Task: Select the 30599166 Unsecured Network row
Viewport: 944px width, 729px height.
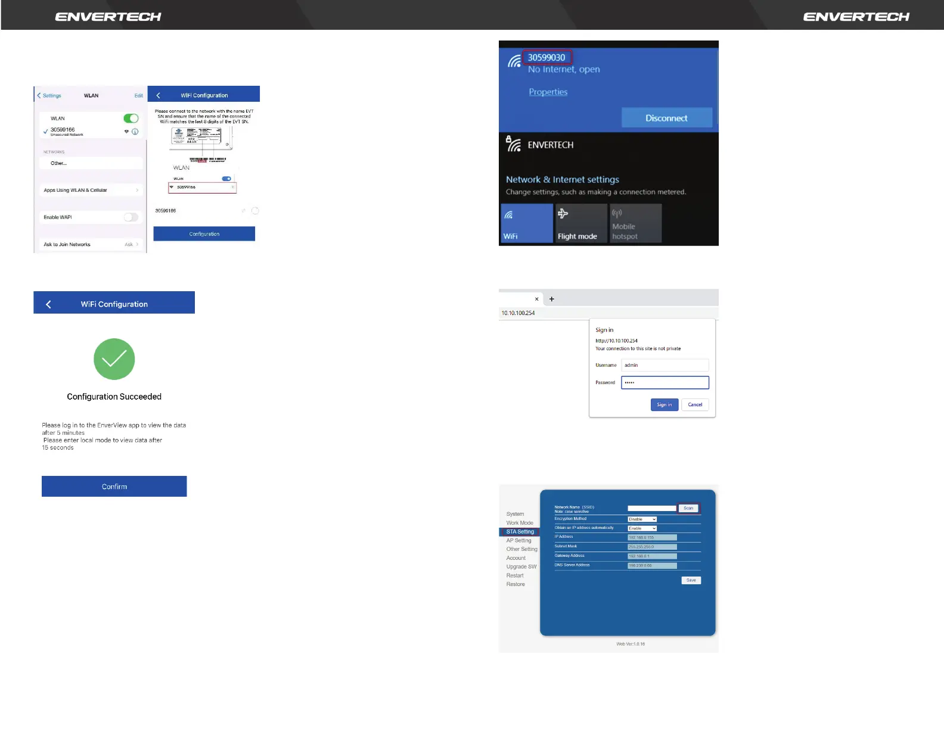Action: (x=91, y=132)
